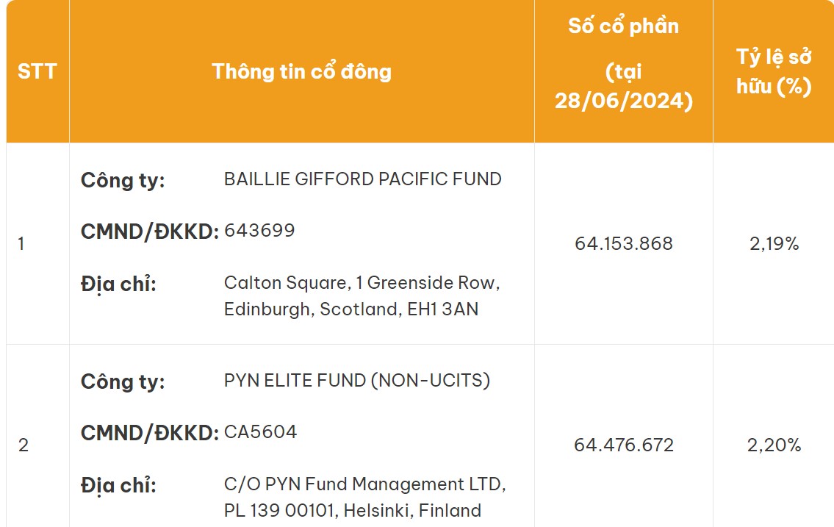Click the Thông tin cổ đông header
The image size is (834, 527).
coord(301,71)
